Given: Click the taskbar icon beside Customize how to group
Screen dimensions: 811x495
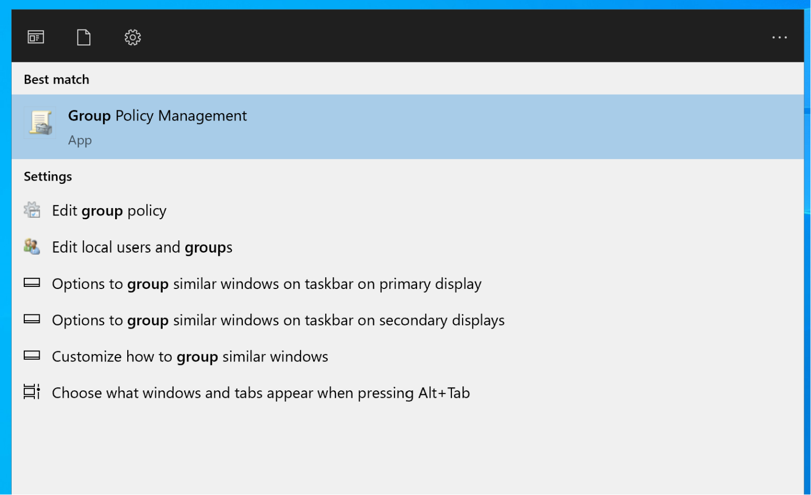Looking at the screenshot, I should click(32, 356).
